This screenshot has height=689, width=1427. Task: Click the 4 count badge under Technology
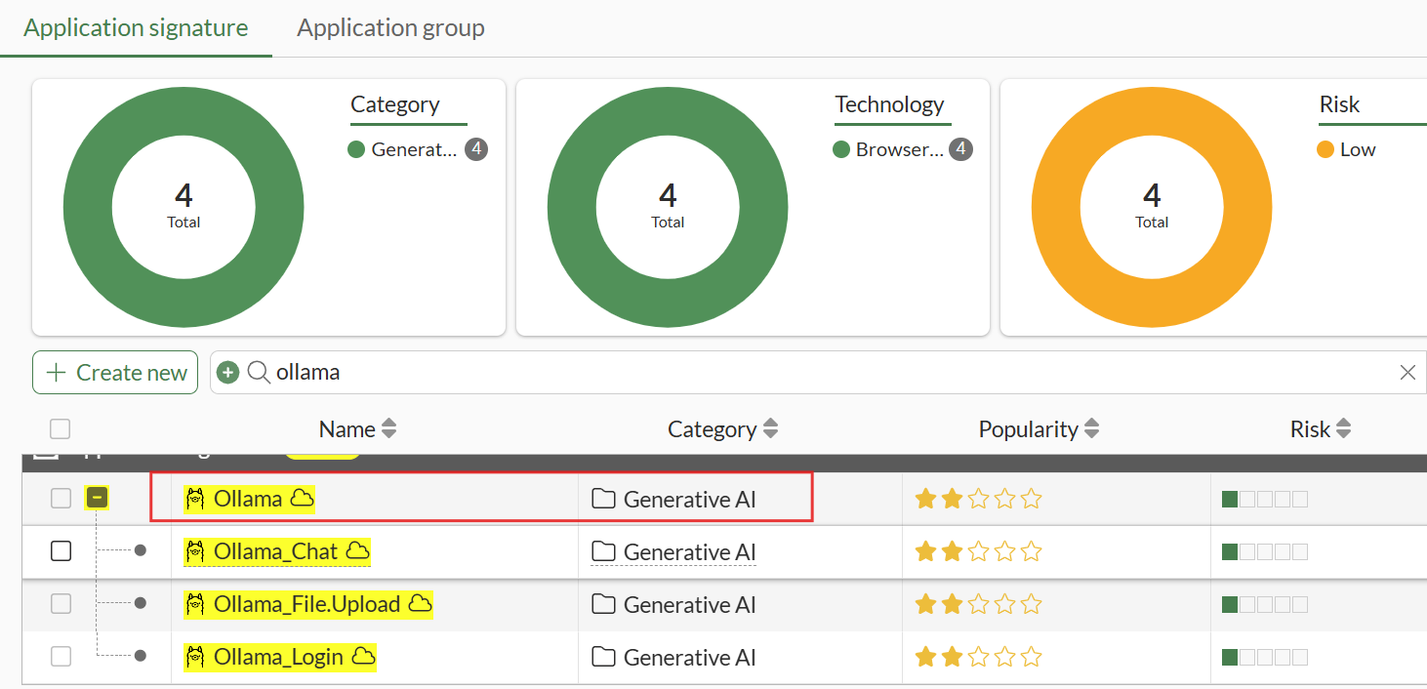(960, 149)
